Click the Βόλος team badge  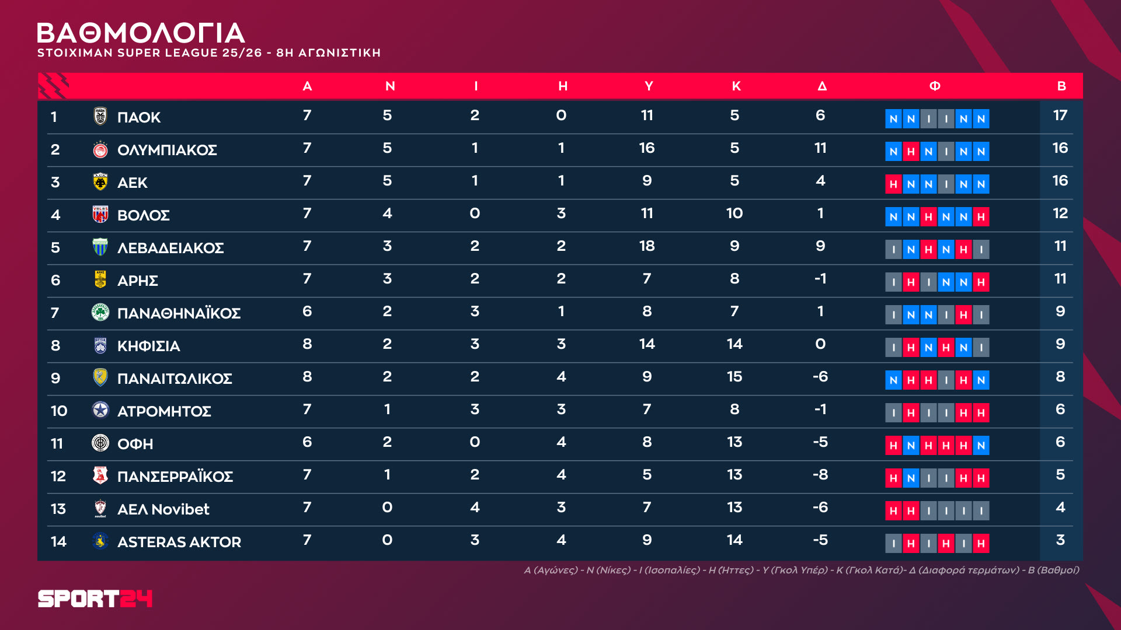click(x=100, y=215)
